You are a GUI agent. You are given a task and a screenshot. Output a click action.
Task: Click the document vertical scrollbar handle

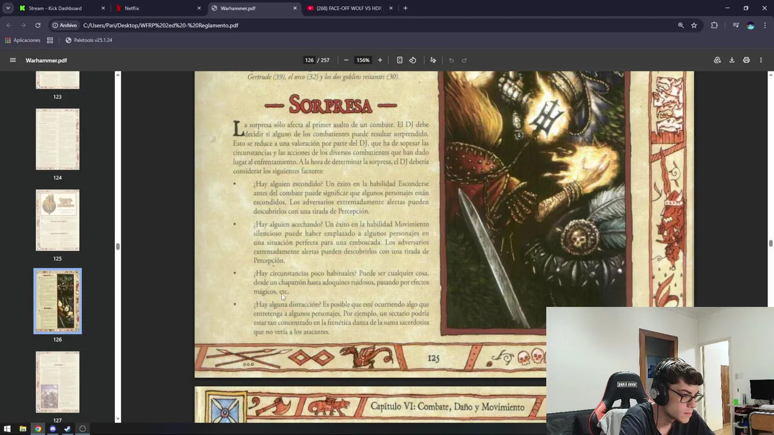pos(770,243)
